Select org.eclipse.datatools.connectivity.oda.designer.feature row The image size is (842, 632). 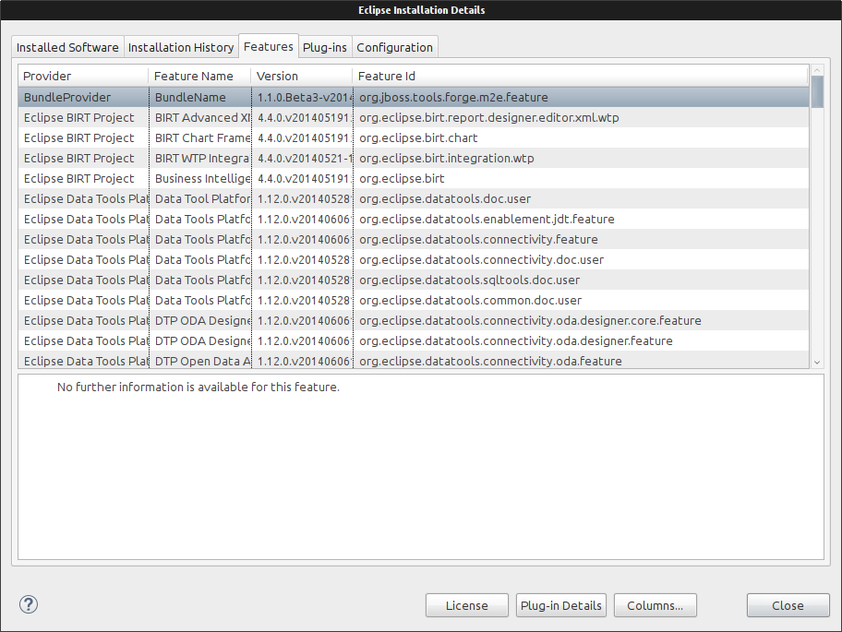414,341
